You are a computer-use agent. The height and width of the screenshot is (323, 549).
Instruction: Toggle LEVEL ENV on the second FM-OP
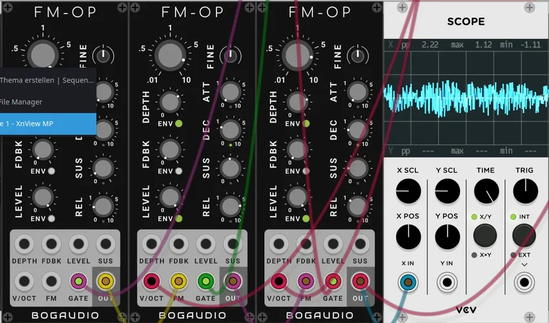(178, 218)
